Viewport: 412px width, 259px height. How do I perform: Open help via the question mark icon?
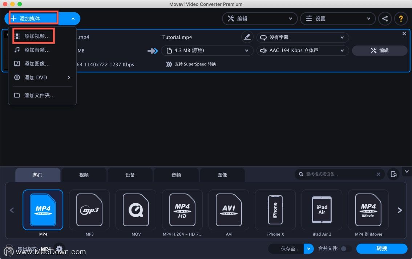coord(401,19)
